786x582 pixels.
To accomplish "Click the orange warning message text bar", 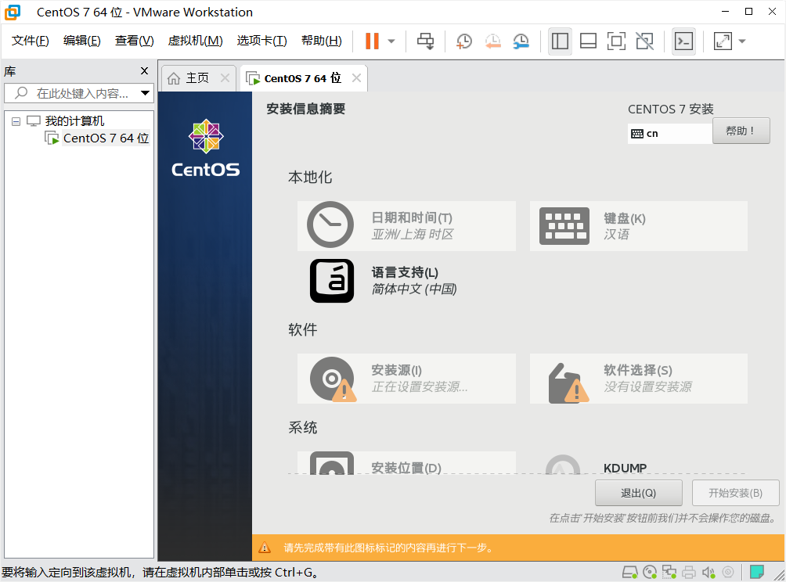I will [x=518, y=548].
